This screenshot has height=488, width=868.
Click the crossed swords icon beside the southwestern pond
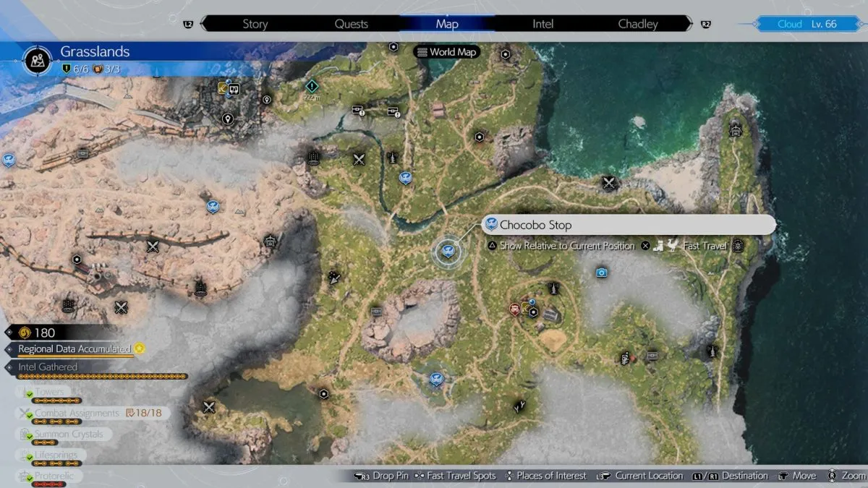point(210,406)
